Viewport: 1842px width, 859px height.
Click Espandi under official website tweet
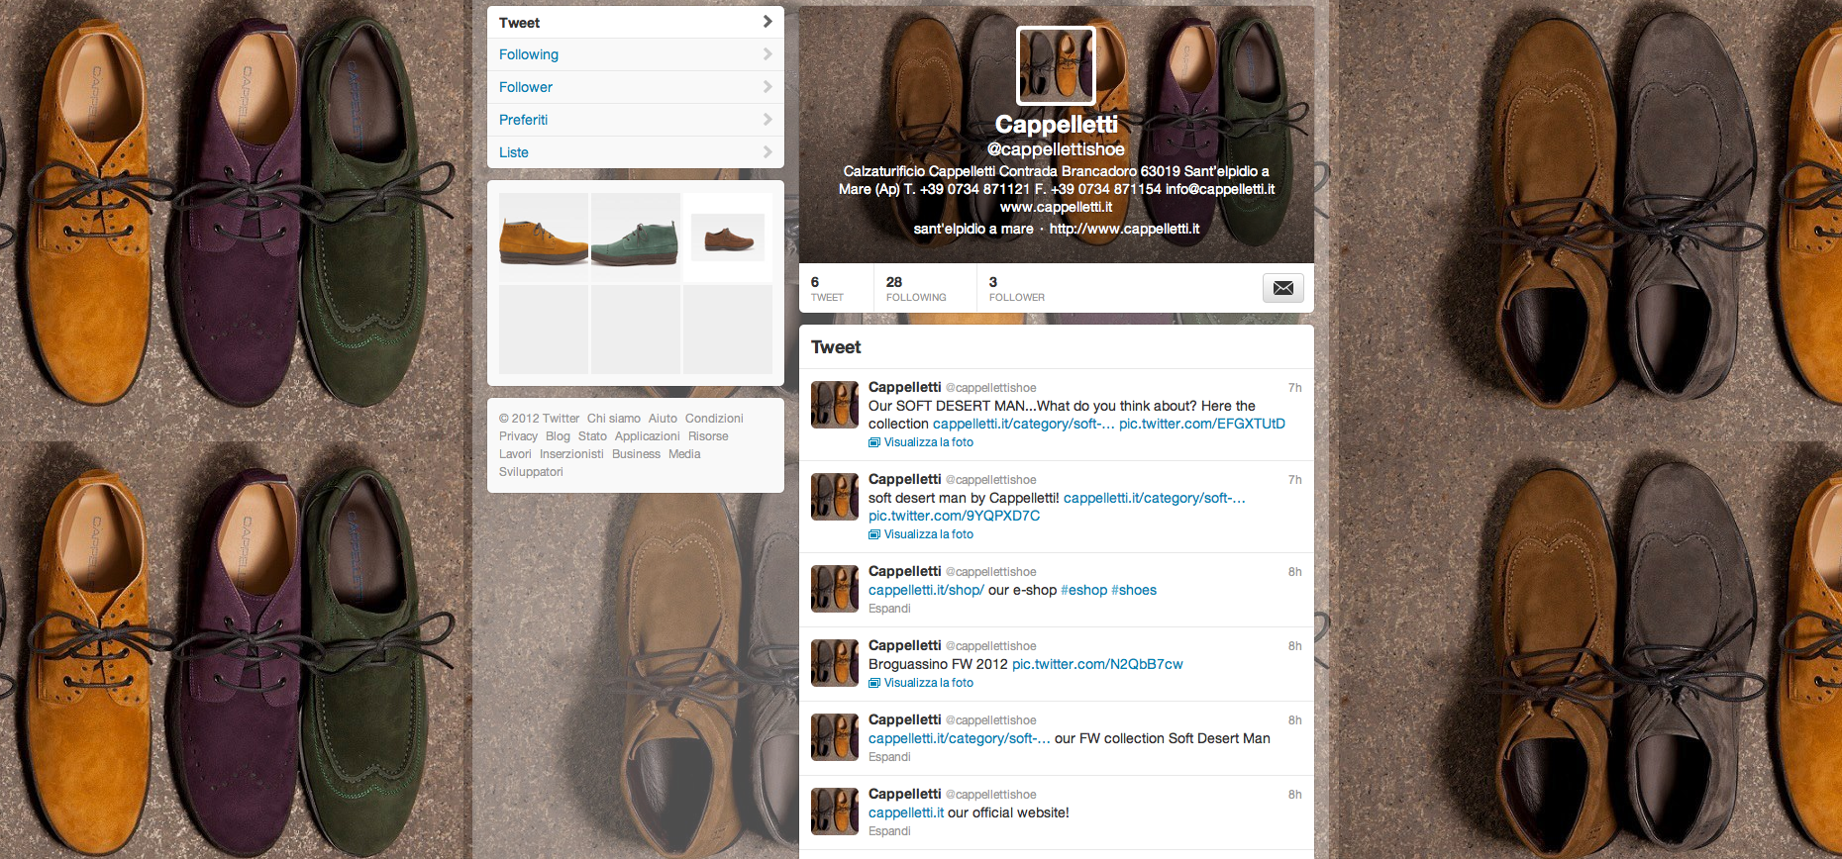pos(889,831)
